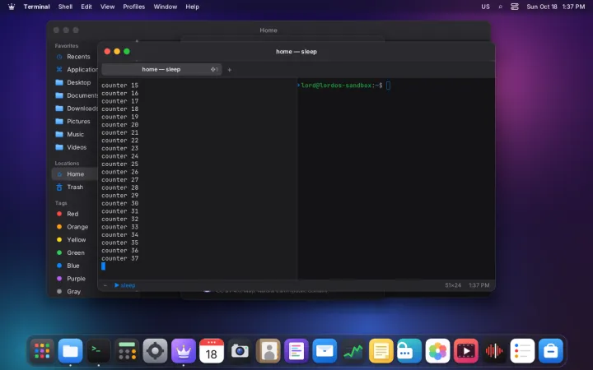This screenshot has width=593, height=370.
Task: Select the Orange tag in Home window
Action: [75, 227]
